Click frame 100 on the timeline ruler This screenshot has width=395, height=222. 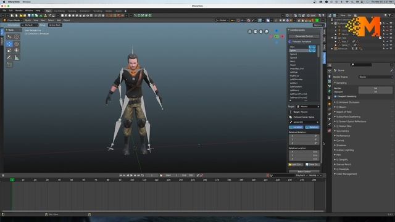point(132,180)
